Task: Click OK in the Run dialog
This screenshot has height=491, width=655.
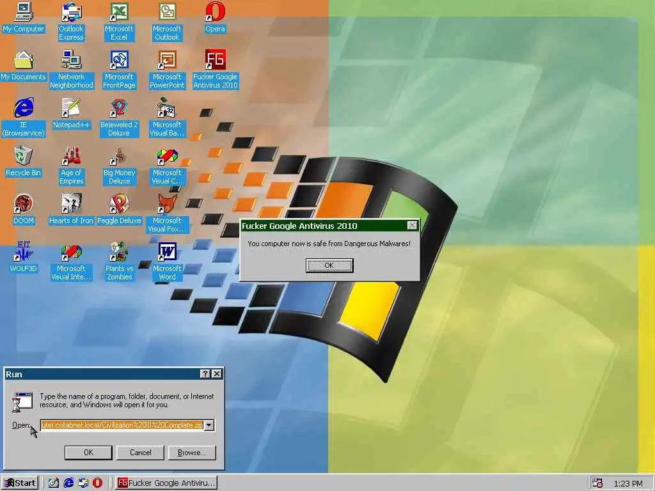Action: (88, 452)
